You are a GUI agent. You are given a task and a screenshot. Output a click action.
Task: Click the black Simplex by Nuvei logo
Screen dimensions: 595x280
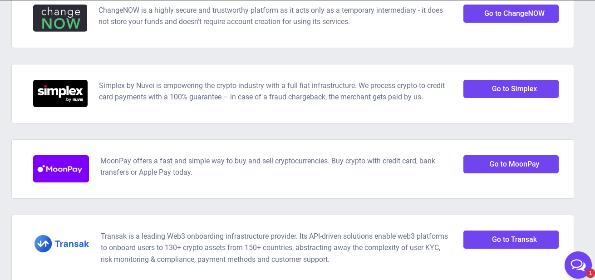pyautogui.click(x=60, y=93)
